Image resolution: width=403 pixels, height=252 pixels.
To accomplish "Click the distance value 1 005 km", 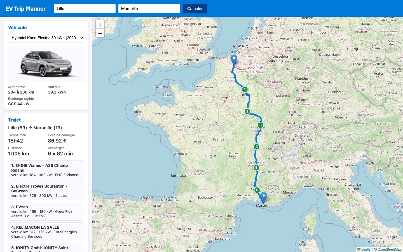I will [19, 154].
